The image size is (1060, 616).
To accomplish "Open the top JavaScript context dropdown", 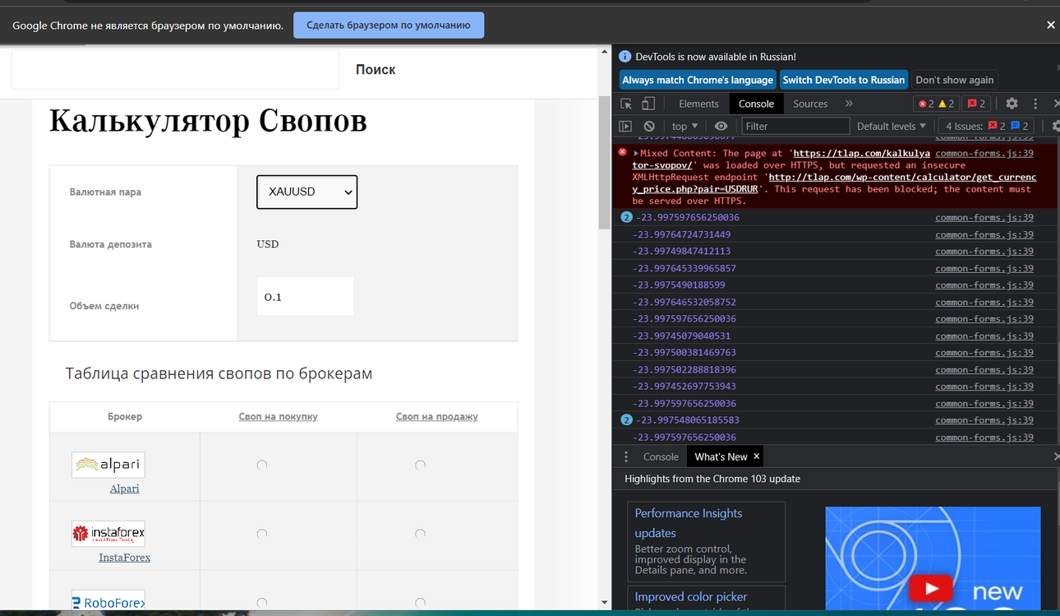I will (684, 126).
